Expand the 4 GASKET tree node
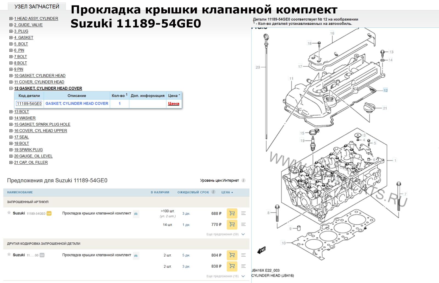Screen dimensions: 439x283 [x=11, y=38]
